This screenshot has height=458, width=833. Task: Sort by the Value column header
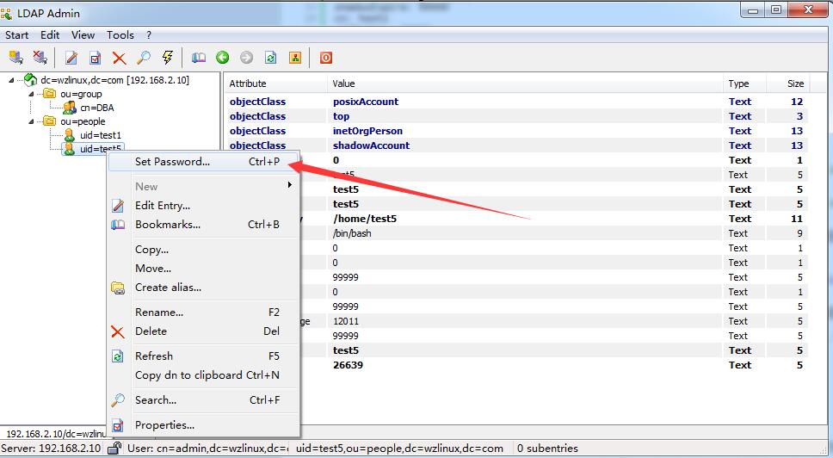click(525, 84)
